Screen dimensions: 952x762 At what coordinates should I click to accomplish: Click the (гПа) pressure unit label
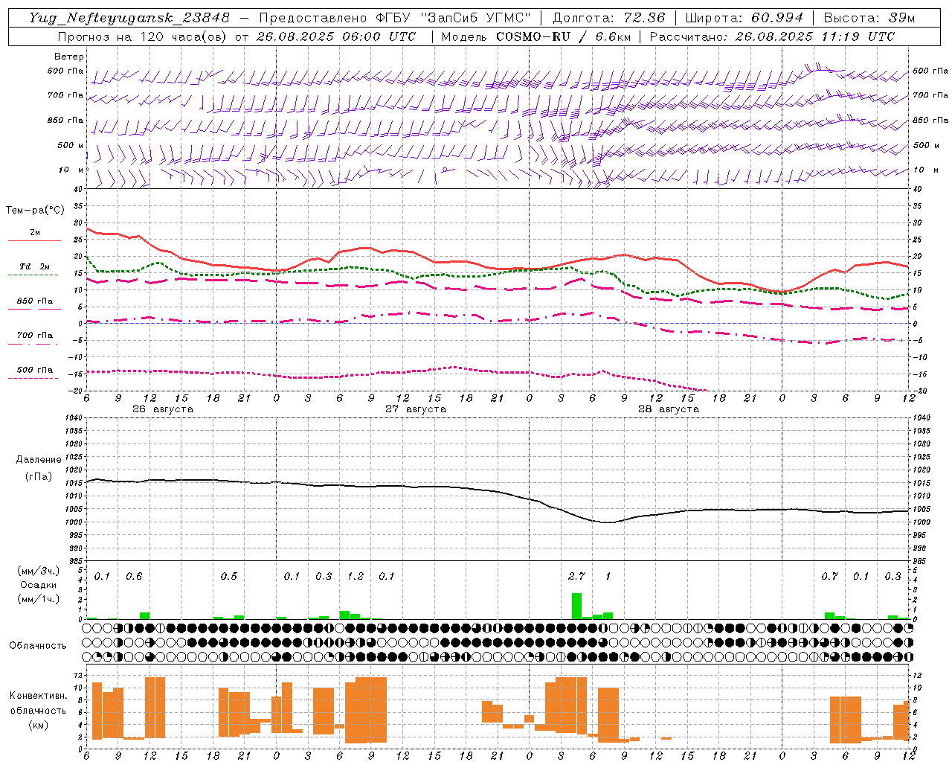39,477
